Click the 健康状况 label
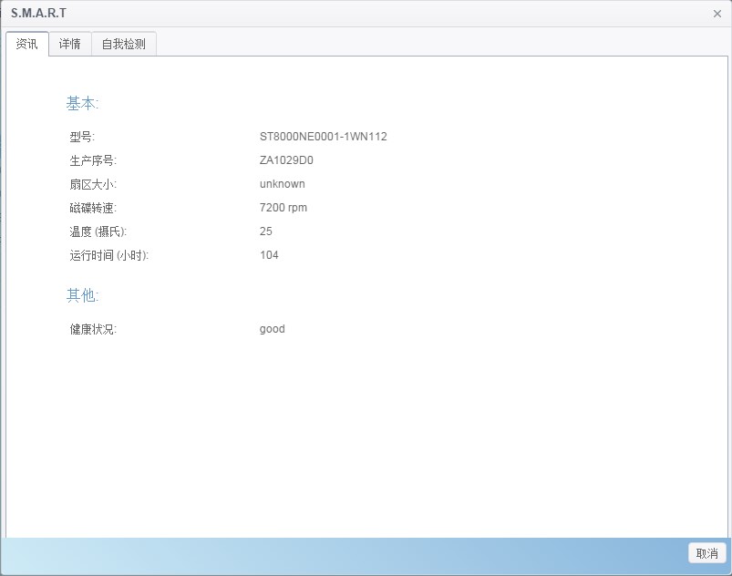Viewport: 732px width, 576px height. pyautogui.click(x=93, y=329)
